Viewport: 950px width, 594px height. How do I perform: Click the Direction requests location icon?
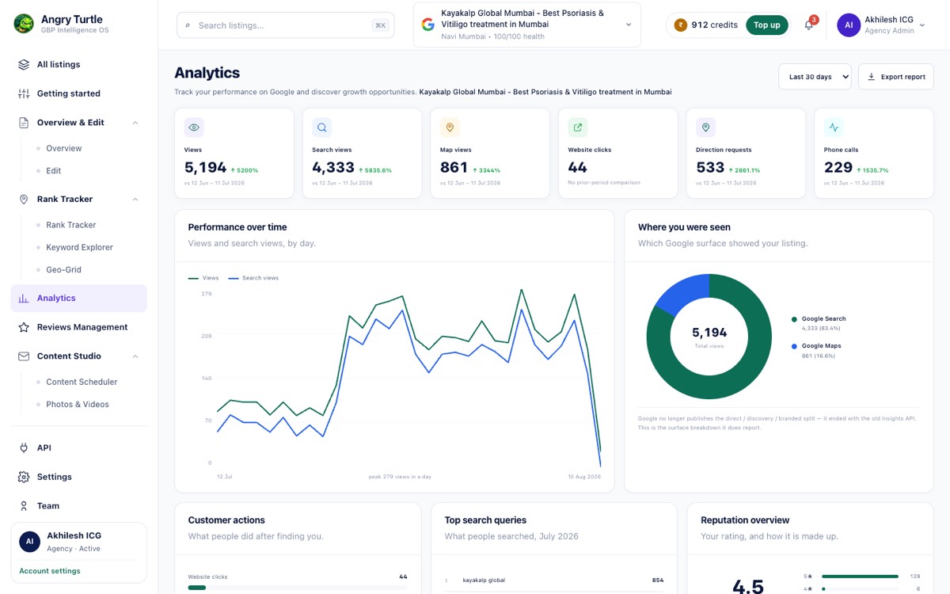tap(705, 128)
